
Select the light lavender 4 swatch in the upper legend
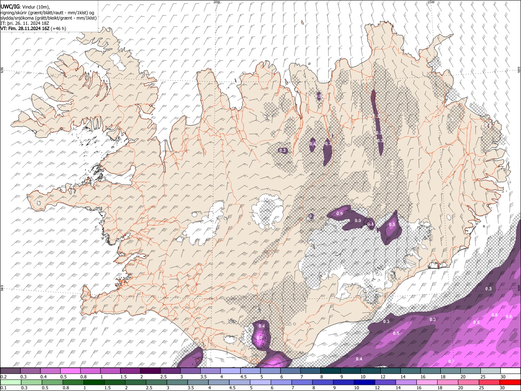tap(230, 371)
